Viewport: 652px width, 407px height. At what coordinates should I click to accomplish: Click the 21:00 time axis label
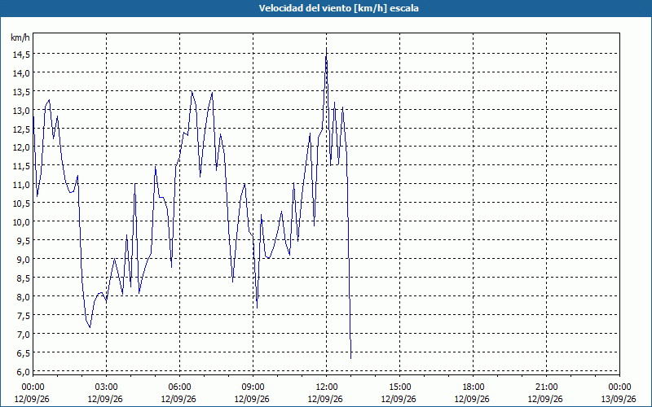tap(546, 387)
